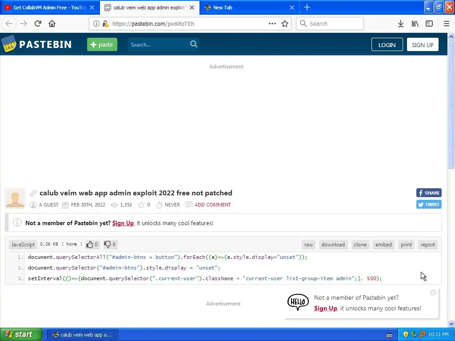This screenshot has width=455, height=341.
Task: Go back using the browser back arrow
Action: pos(9,24)
